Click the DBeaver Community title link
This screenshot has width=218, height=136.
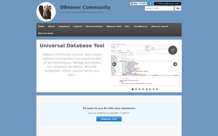click(85, 7)
